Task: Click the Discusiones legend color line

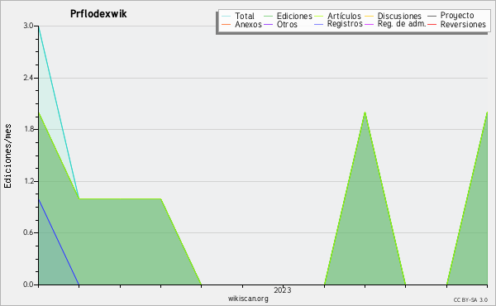Action: (370, 17)
